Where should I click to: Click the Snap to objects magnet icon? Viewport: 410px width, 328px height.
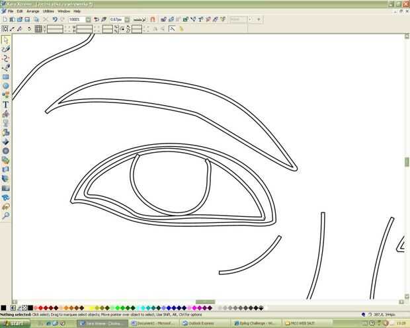pyautogui.click(x=153, y=19)
